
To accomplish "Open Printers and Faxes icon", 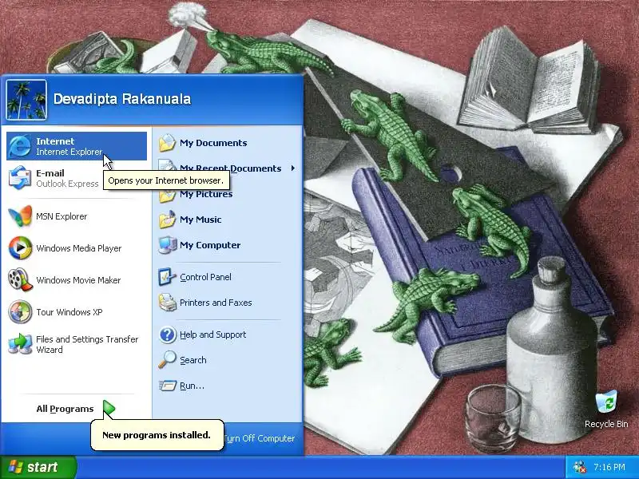I will (x=167, y=303).
